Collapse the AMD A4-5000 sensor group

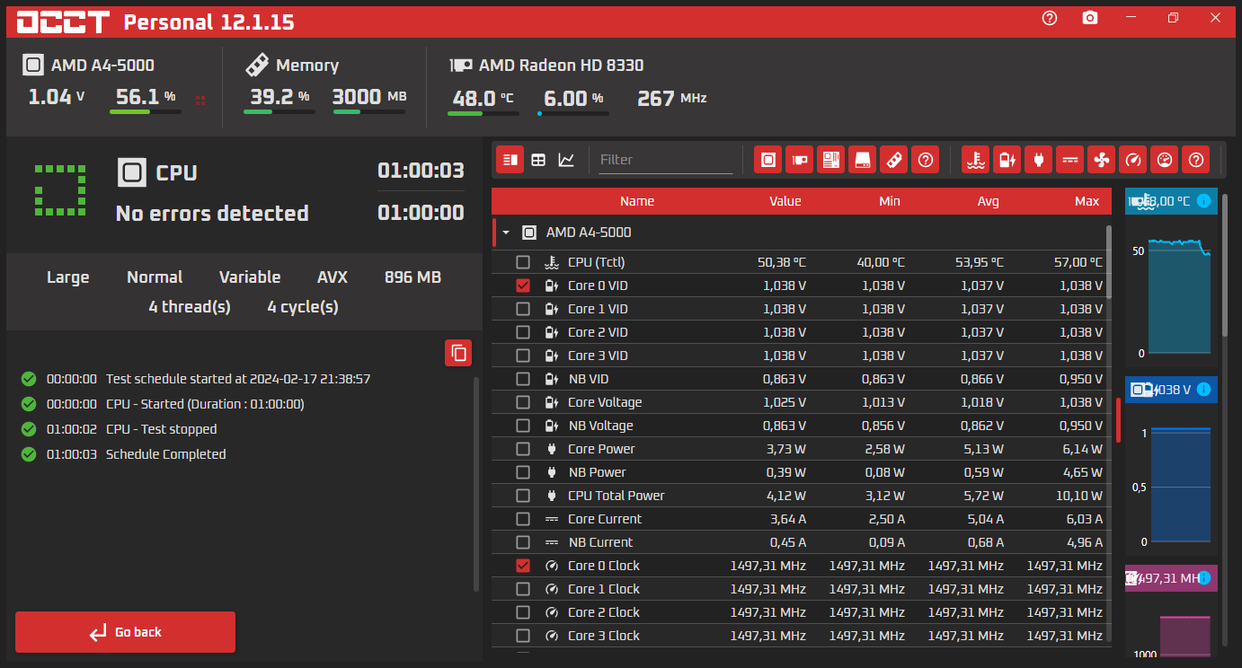coord(506,233)
